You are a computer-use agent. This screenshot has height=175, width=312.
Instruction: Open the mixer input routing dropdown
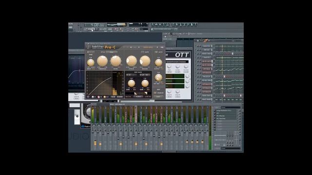tap(231, 107)
